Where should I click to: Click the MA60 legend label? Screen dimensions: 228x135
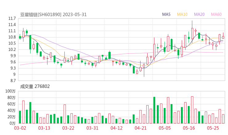[216, 14]
